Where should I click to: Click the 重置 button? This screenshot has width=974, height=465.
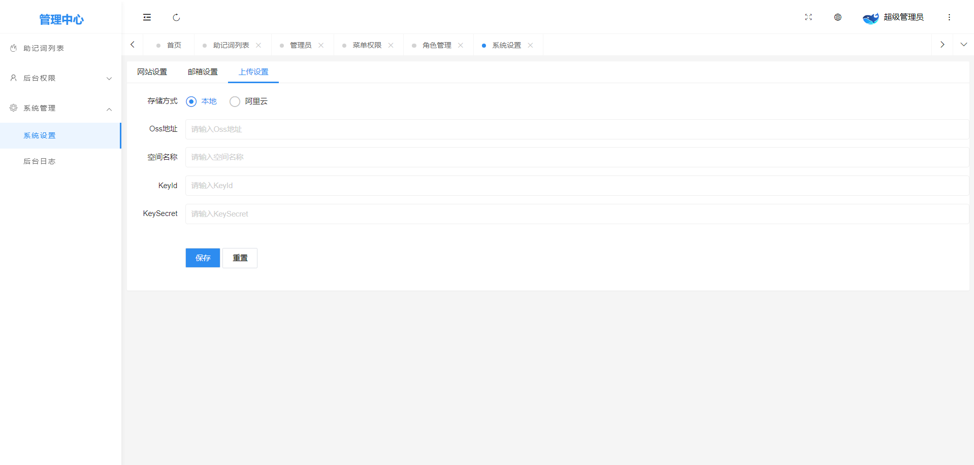point(240,258)
